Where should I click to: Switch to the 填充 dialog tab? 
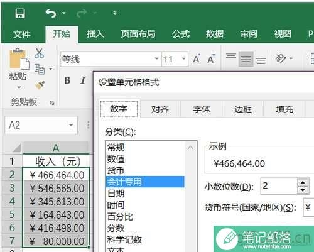click(x=284, y=109)
